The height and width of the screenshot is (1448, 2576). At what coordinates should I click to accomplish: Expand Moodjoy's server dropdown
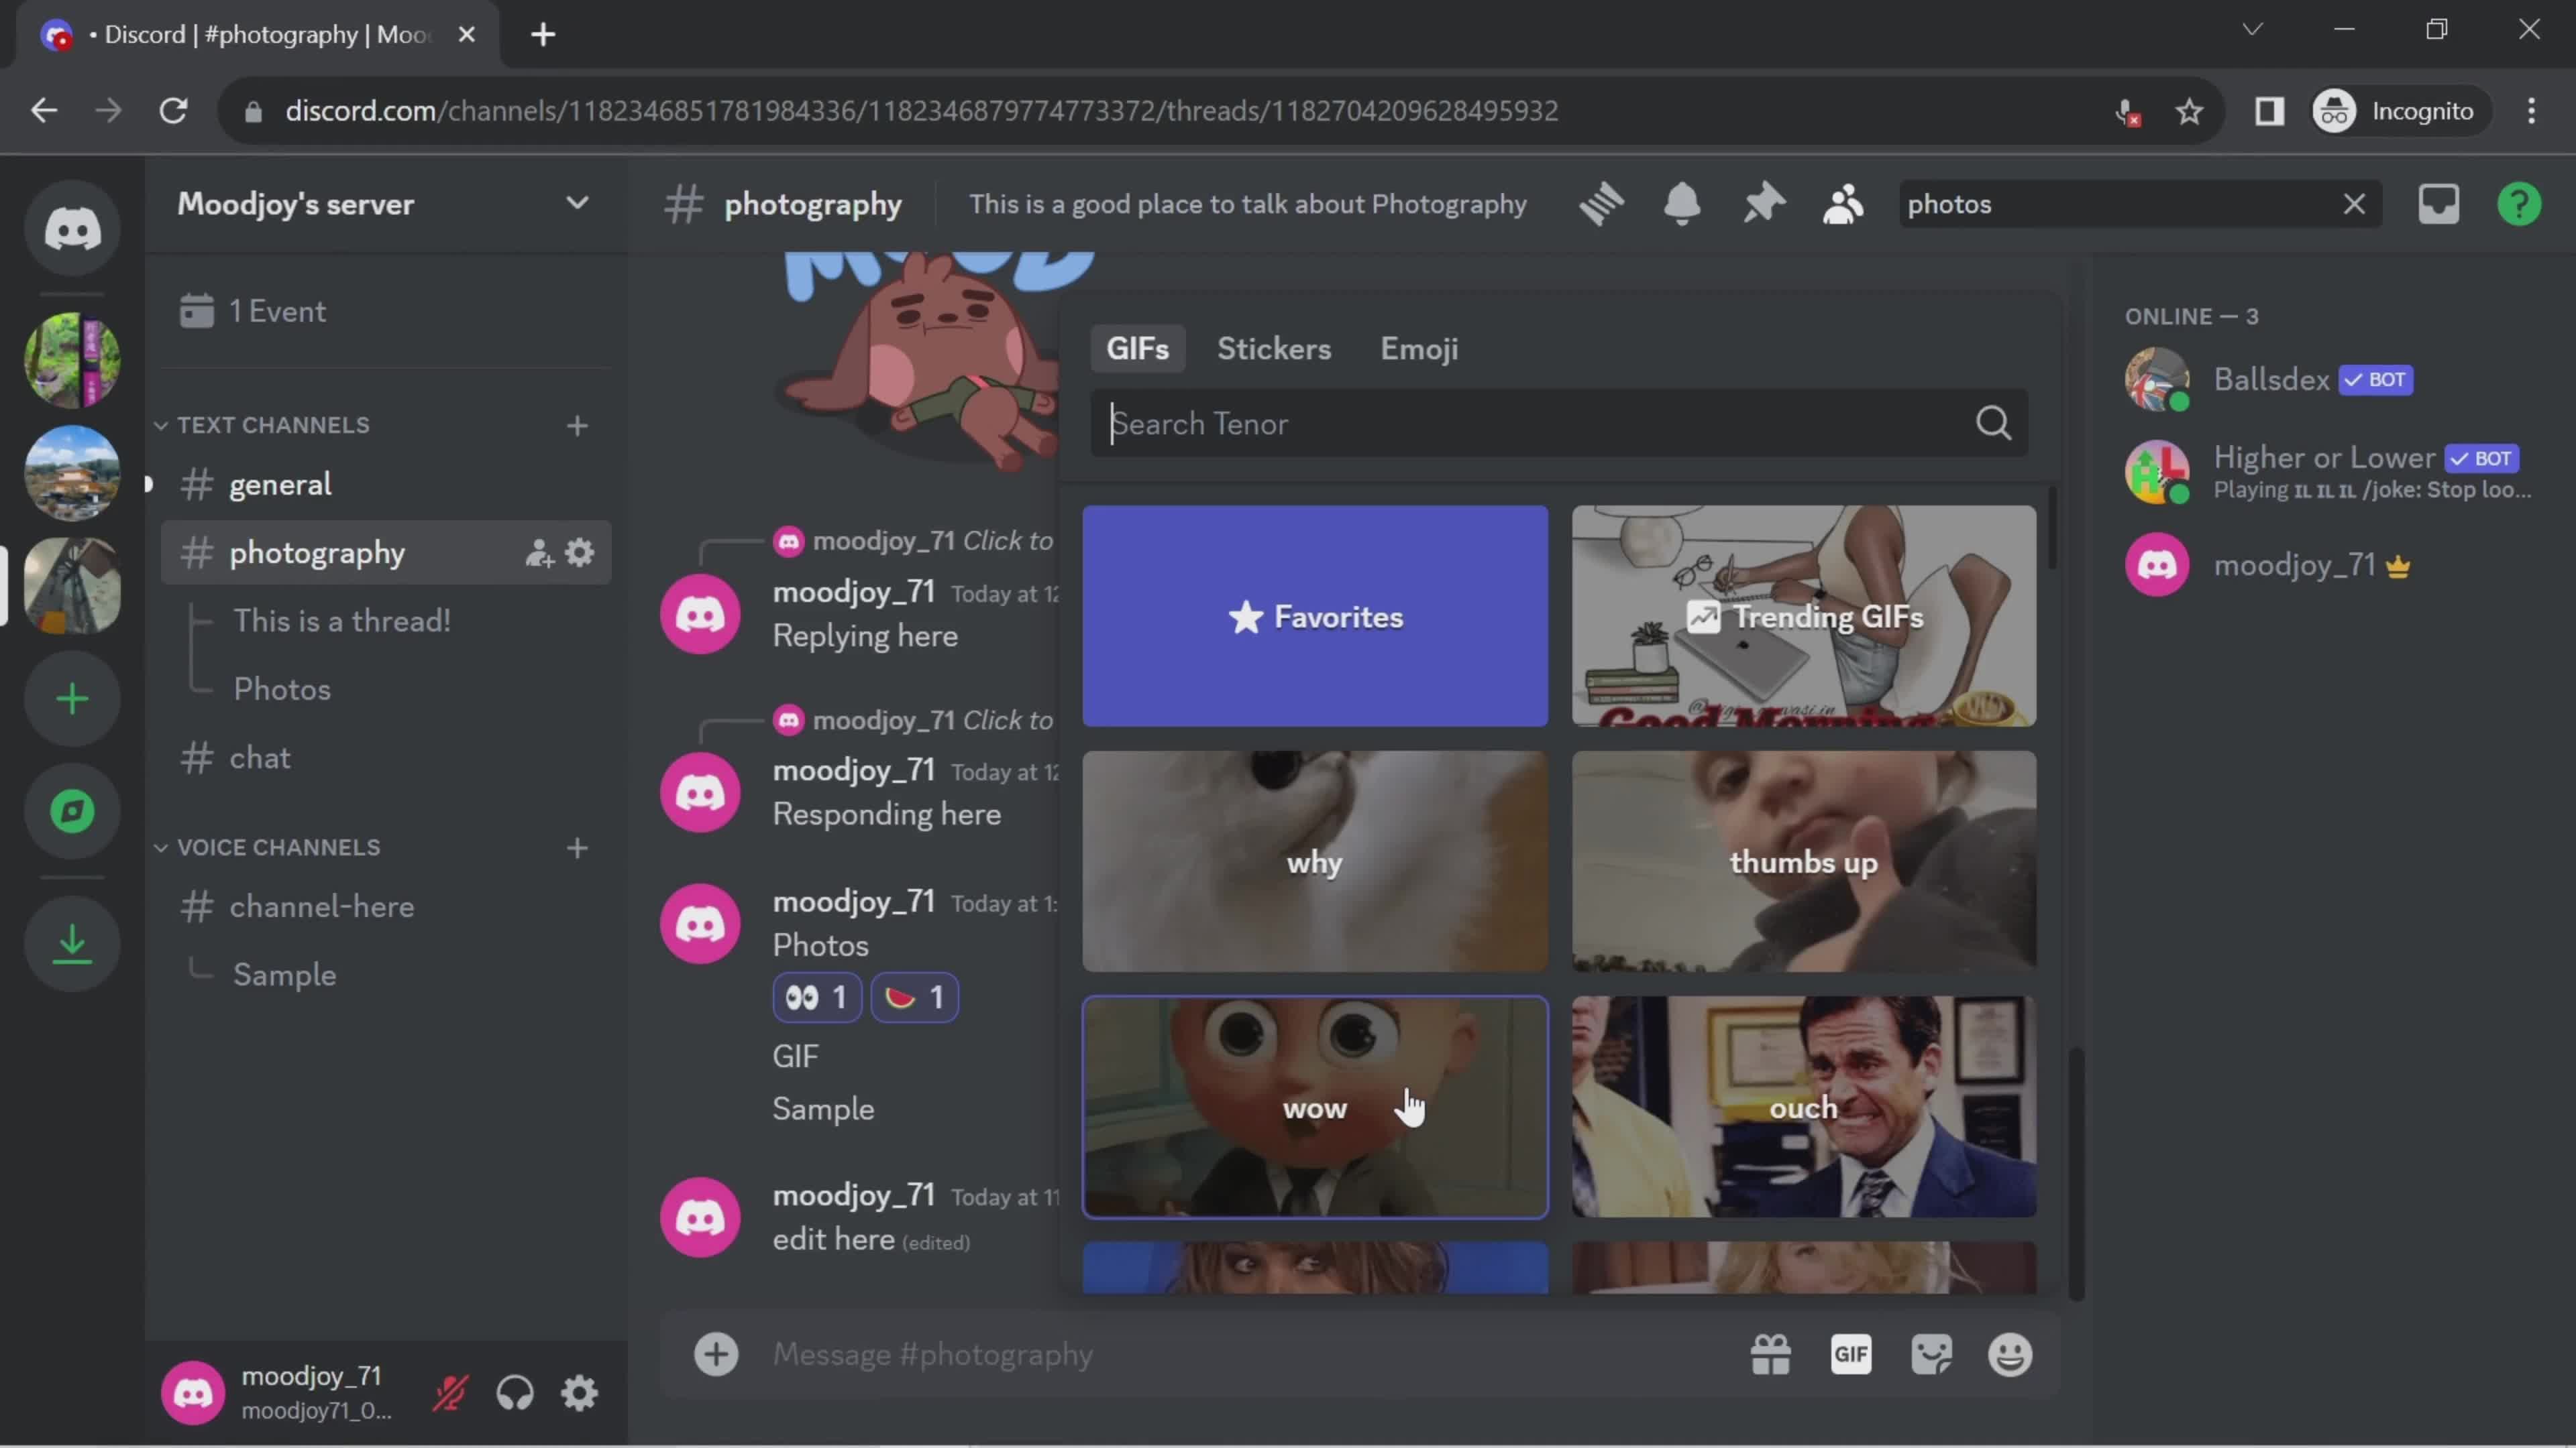coord(577,203)
